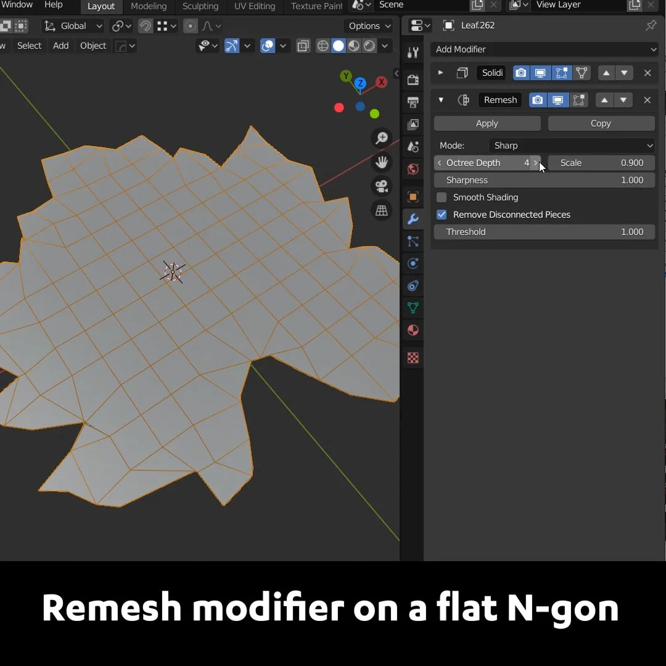Select material preview shading

tap(354, 46)
